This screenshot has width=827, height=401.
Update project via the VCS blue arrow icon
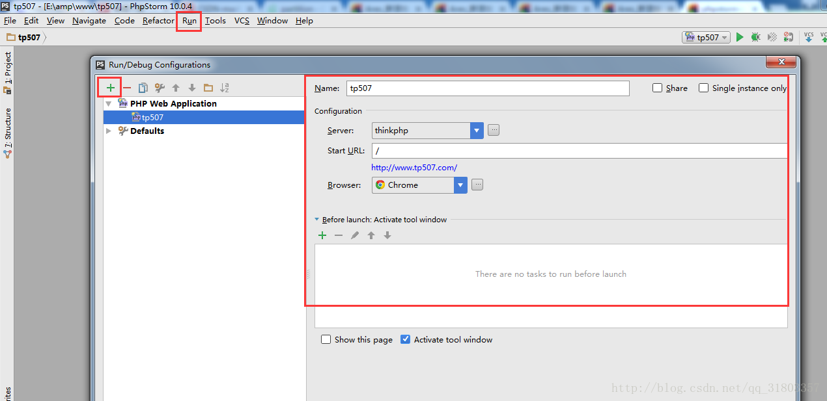click(x=809, y=37)
